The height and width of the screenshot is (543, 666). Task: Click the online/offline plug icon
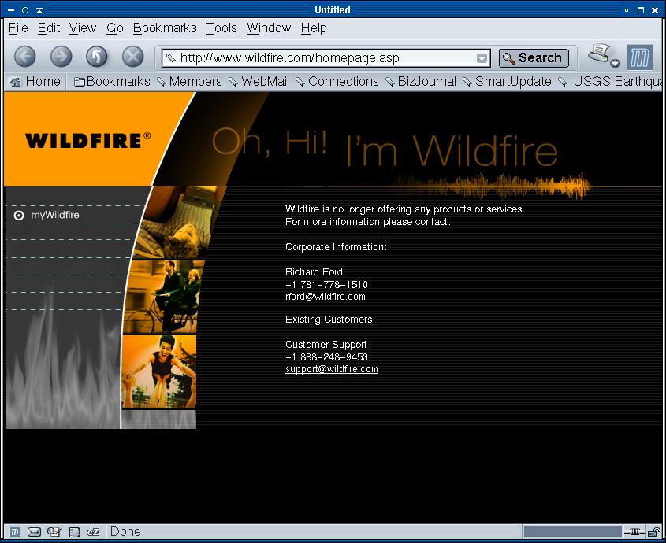(x=634, y=531)
